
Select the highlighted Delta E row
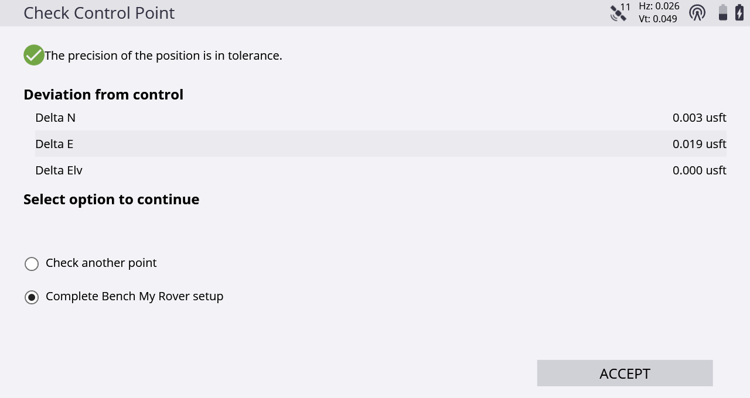pyautogui.click(x=381, y=144)
